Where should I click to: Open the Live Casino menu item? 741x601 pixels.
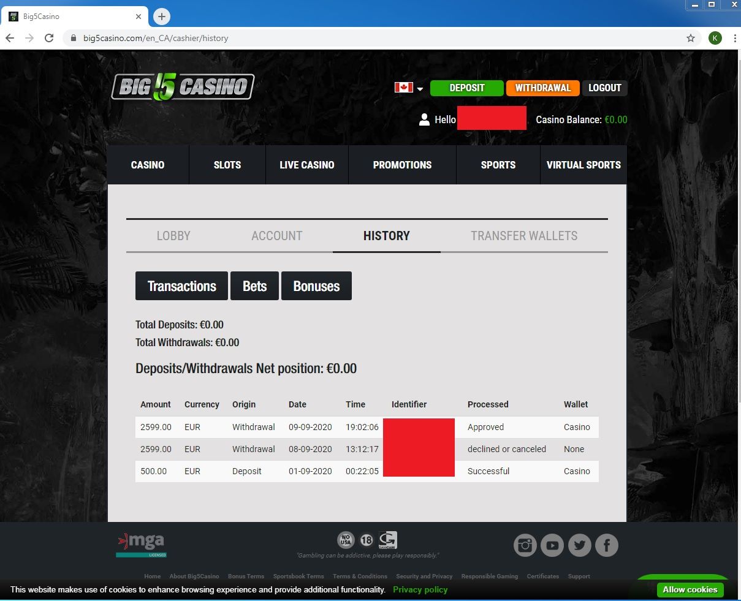[x=307, y=165]
